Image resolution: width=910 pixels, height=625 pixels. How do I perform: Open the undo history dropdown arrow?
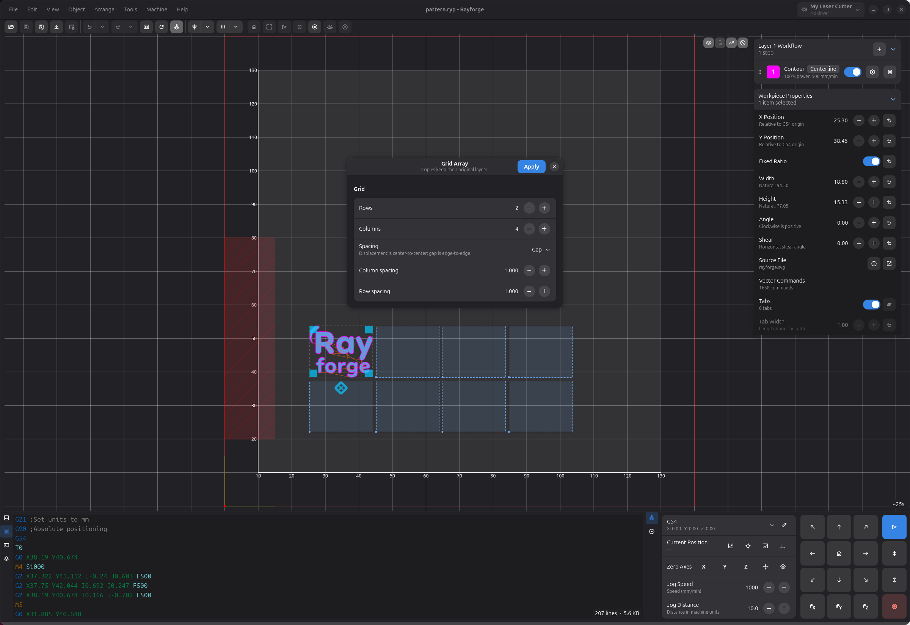click(102, 27)
